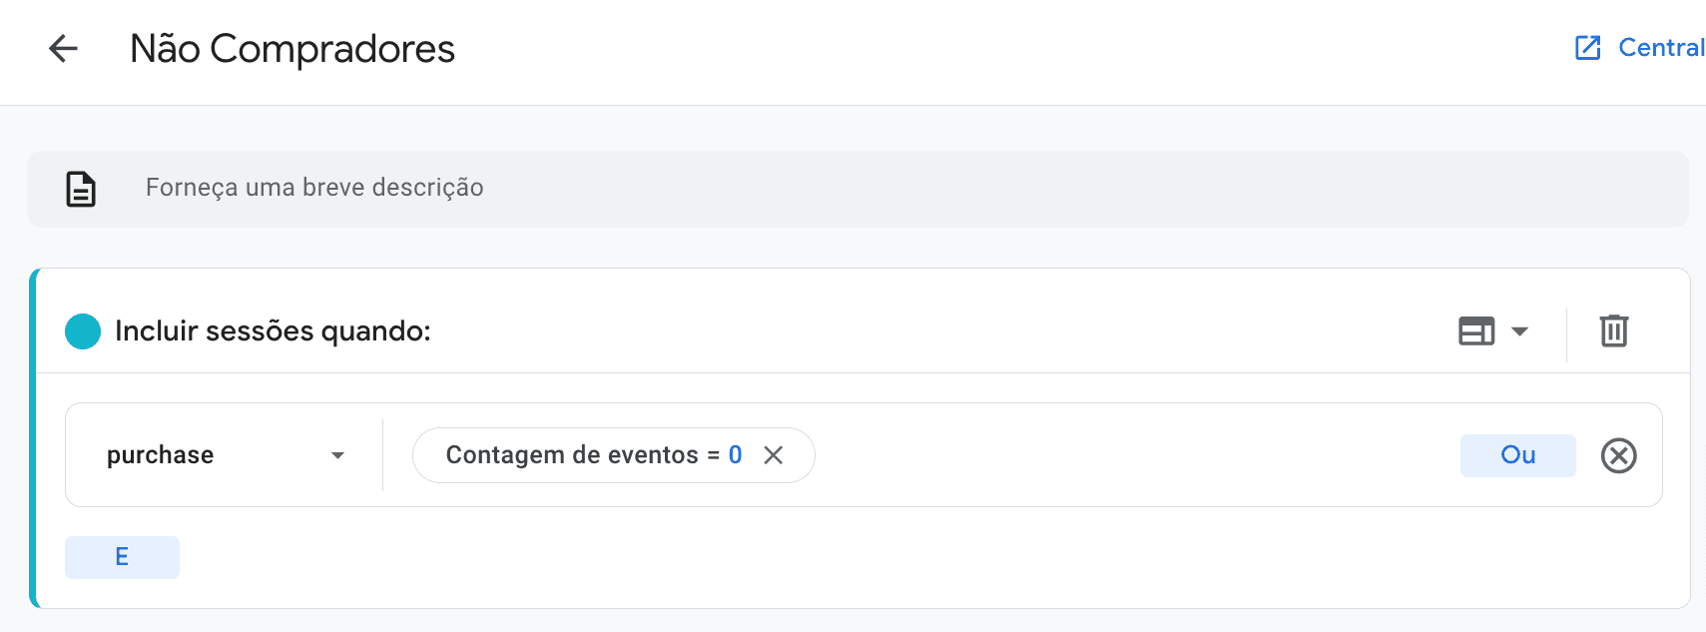Click the scoping card icon near the trash
The height and width of the screenshot is (632, 1706).
1477,330
